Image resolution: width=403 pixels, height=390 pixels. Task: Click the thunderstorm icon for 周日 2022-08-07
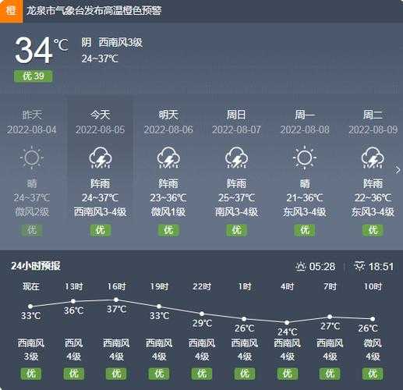(236, 158)
